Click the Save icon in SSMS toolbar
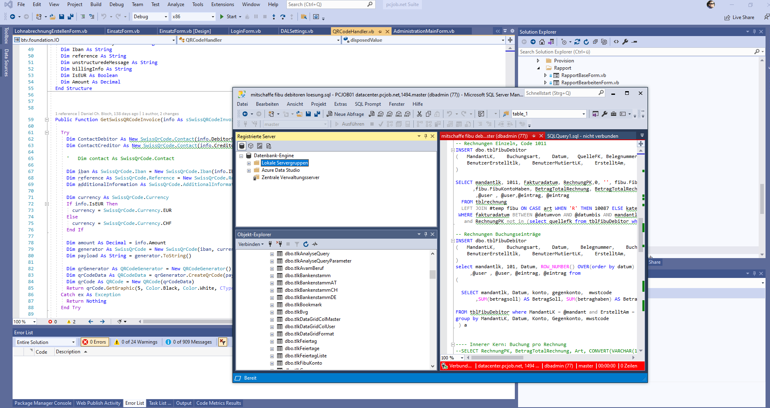The height and width of the screenshot is (408, 770). [308, 114]
